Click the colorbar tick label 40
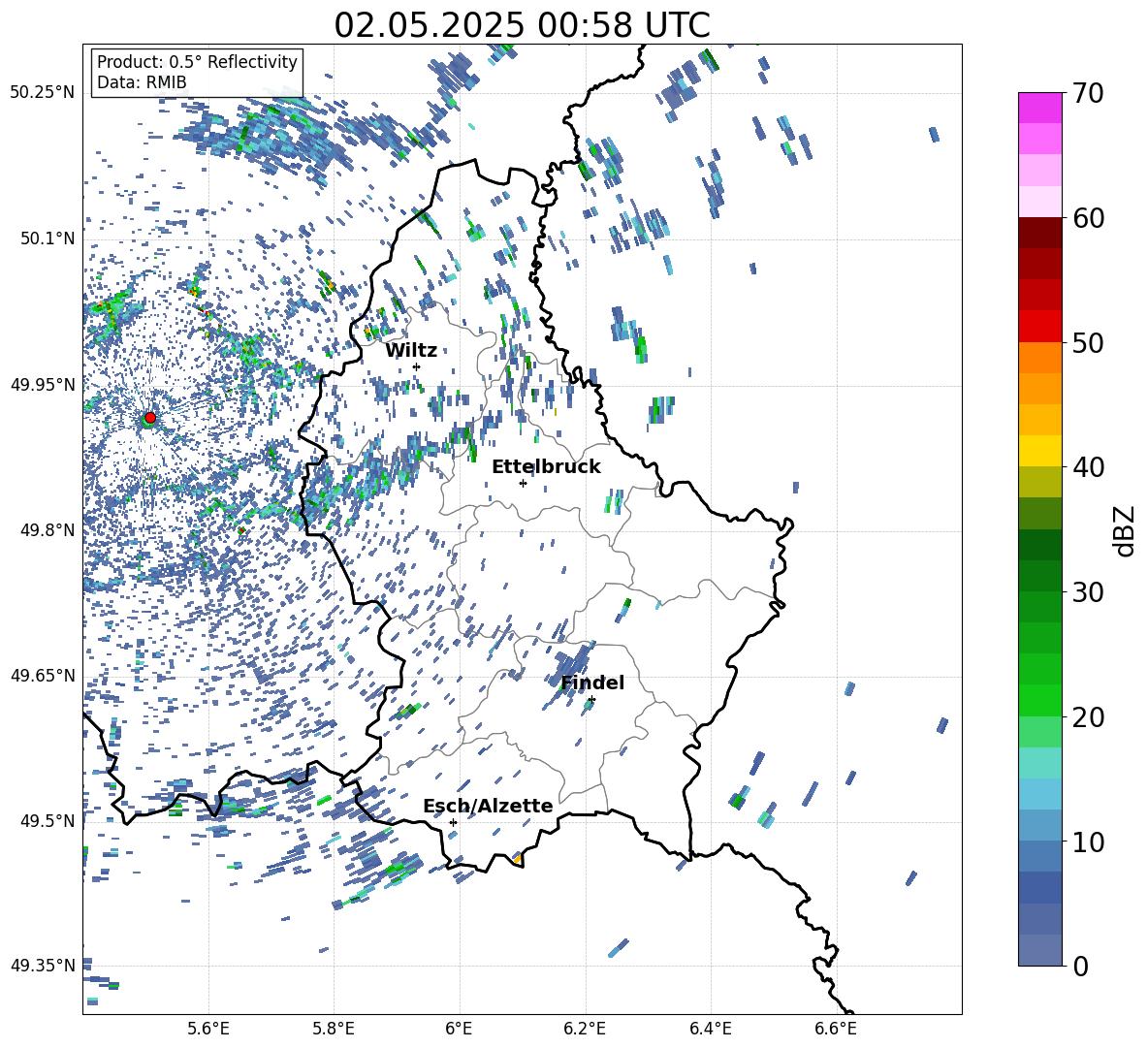Image resolution: width=1148 pixels, height=1048 pixels. click(1088, 467)
